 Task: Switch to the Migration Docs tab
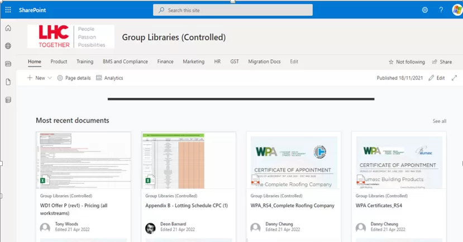pos(264,61)
